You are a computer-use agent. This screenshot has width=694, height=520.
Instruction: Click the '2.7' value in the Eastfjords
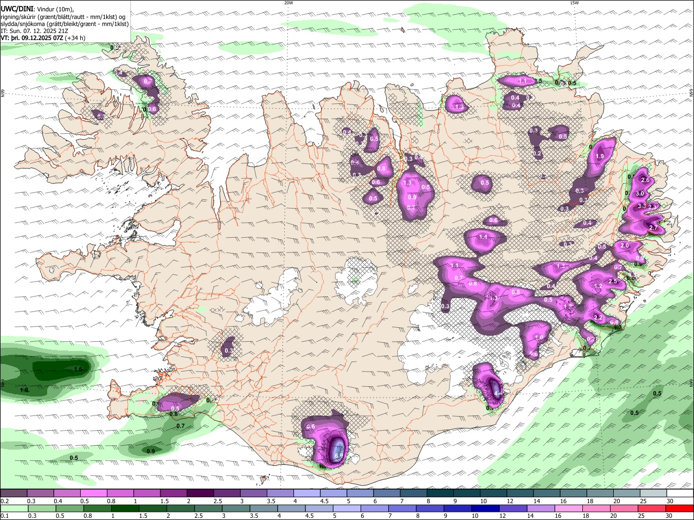pos(653,228)
